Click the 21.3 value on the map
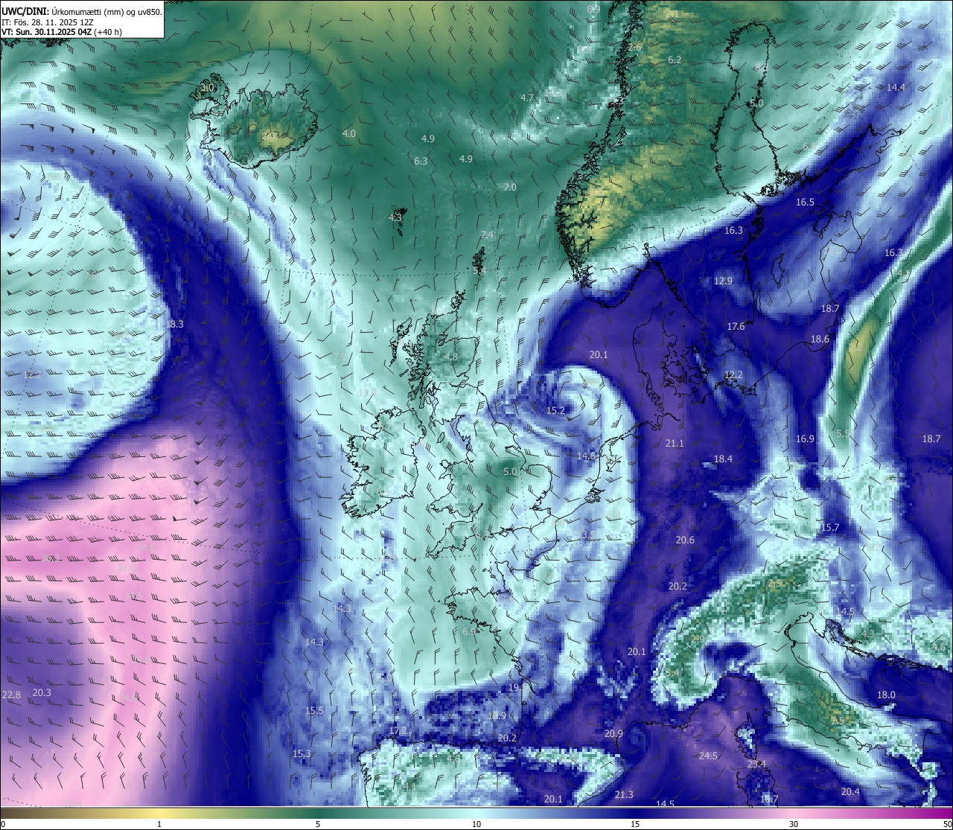Image resolution: width=953 pixels, height=830 pixels. 624,794
